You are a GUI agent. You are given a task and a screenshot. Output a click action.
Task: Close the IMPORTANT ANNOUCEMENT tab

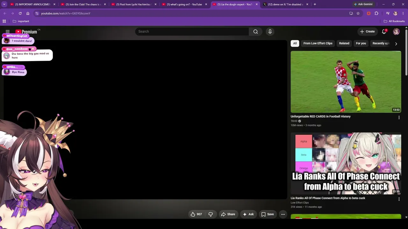[x=54, y=4]
